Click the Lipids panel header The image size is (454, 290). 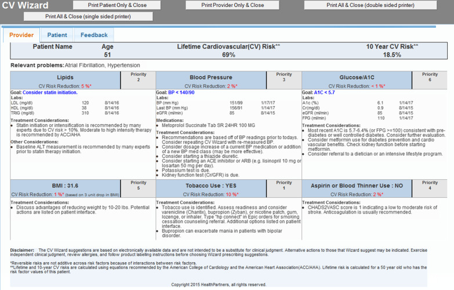(x=65, y=77)
